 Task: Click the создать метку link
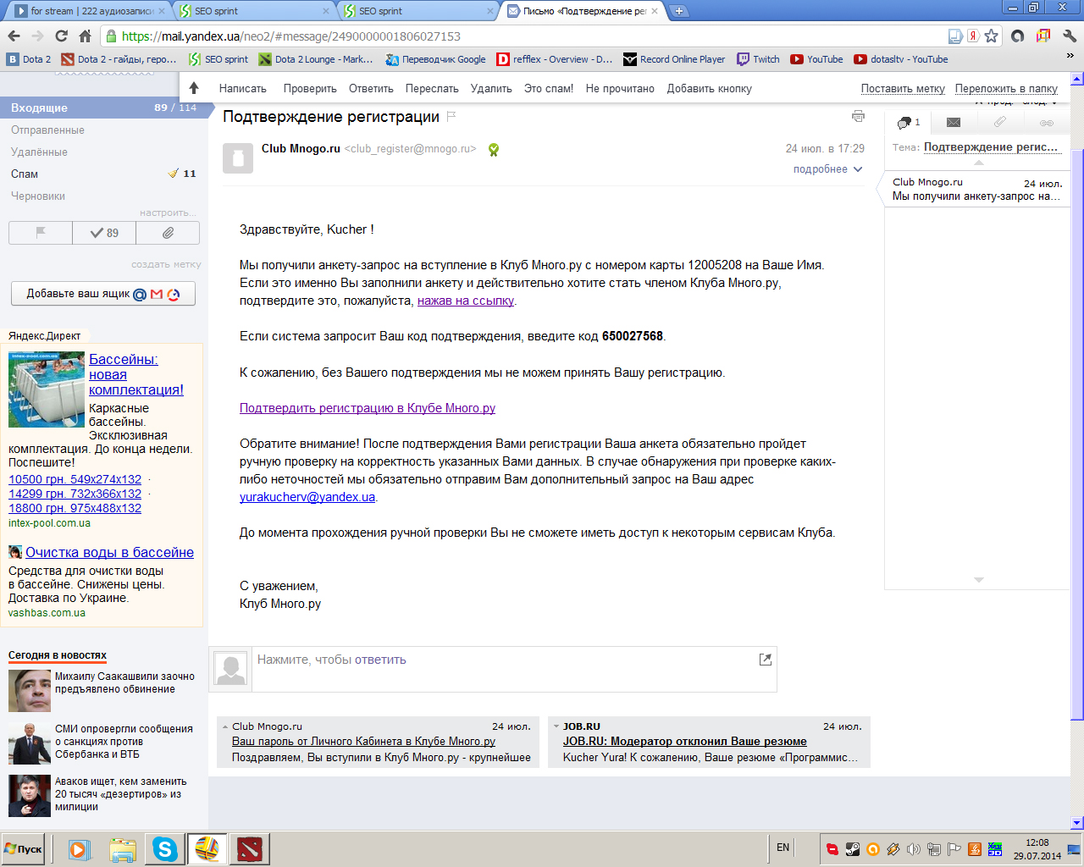point(166,264)
